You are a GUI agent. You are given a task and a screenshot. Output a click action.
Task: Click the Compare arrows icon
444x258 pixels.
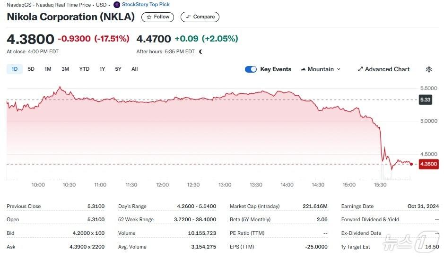[188, 17]
